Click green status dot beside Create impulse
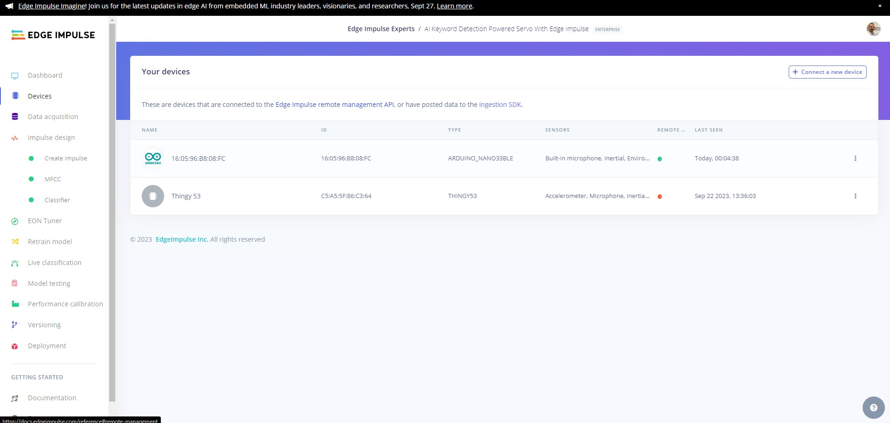 [31, 159]
